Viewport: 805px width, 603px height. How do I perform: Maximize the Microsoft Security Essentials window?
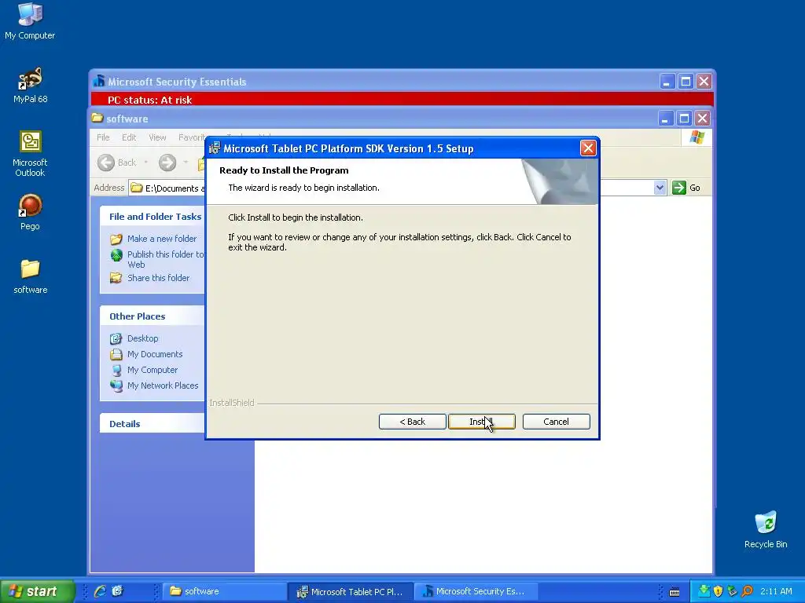[686, 82]
